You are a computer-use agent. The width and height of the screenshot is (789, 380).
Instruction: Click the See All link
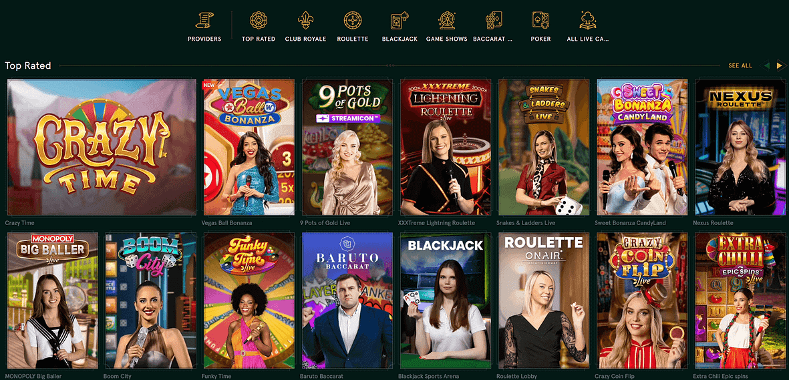tap(740, 65)
